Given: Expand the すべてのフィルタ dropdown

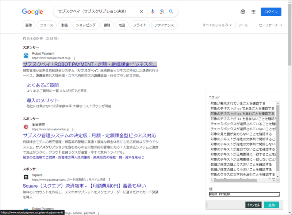Looking at the screenshot, I should pyautogui.click(x=217, y=25).
